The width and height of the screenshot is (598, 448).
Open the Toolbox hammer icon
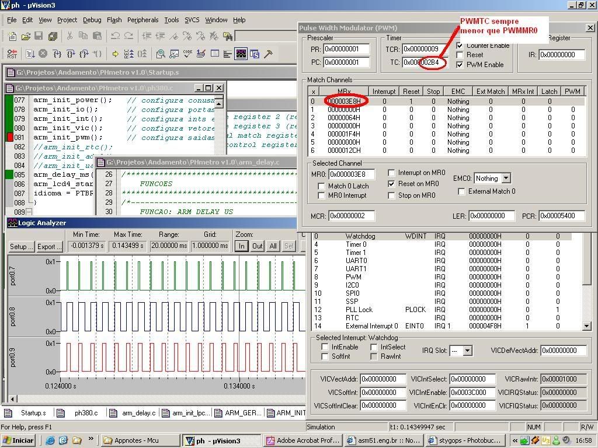coord(268,54)
